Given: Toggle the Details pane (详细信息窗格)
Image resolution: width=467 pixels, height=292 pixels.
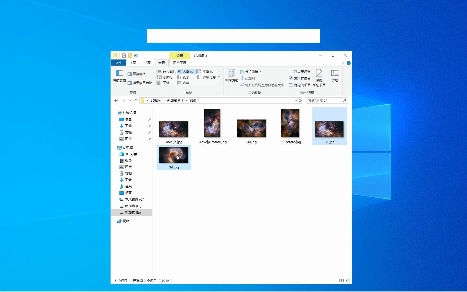Looking at the screenshot, I should (140, 83).
